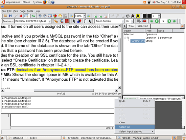Screen dimensions: 186x140
Task: Launch Firefox from the top panel icon
Action: coord(45,2)
